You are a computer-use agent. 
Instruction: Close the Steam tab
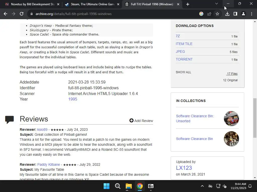point(118,4)
